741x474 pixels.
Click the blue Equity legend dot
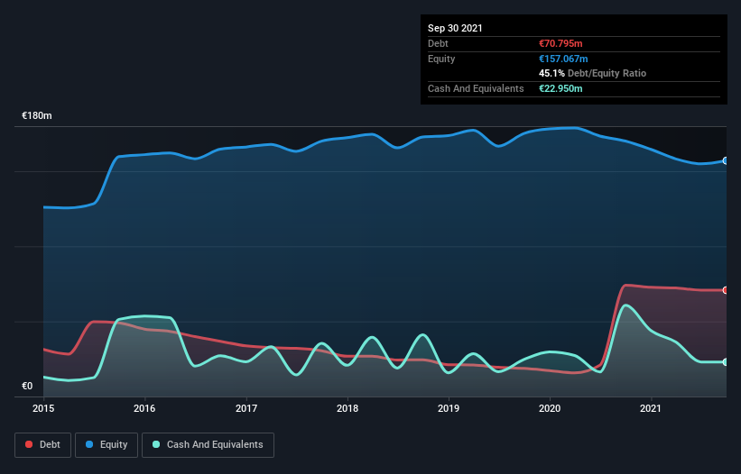(89, 444)
